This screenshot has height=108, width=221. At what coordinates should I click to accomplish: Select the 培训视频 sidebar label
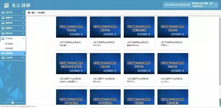(x=9, y=53)
